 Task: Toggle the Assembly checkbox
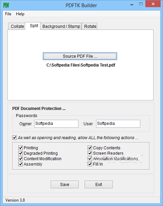[20, 164]
